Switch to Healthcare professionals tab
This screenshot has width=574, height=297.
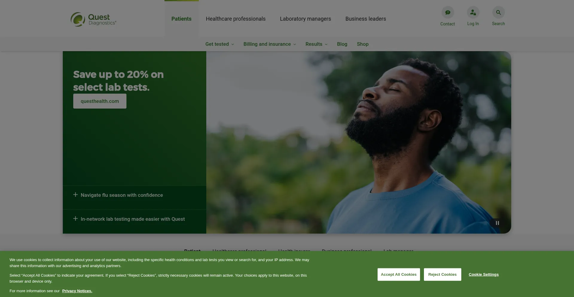(x=236, y=19)
